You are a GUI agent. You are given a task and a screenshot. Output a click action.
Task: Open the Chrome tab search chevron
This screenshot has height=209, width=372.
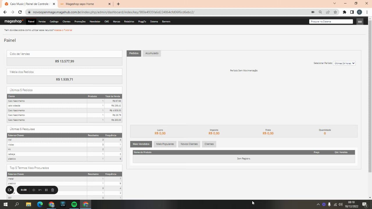[335, 3]
